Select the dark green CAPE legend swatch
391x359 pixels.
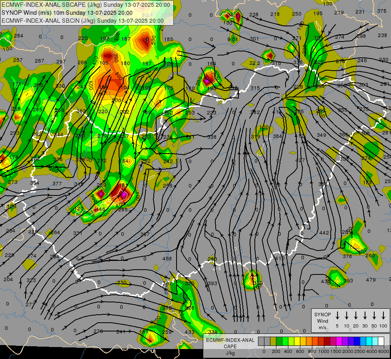pos(279,341)
